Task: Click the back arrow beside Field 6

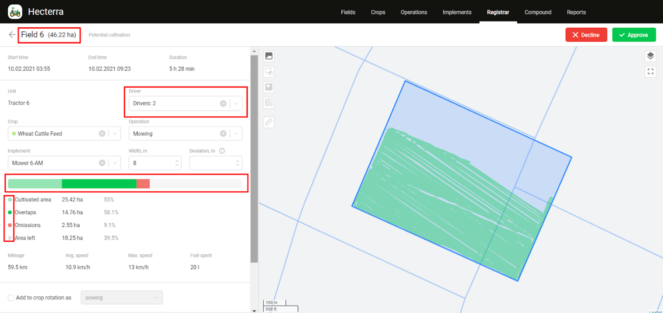Action: pyautogui.click(x=12, y=35)
